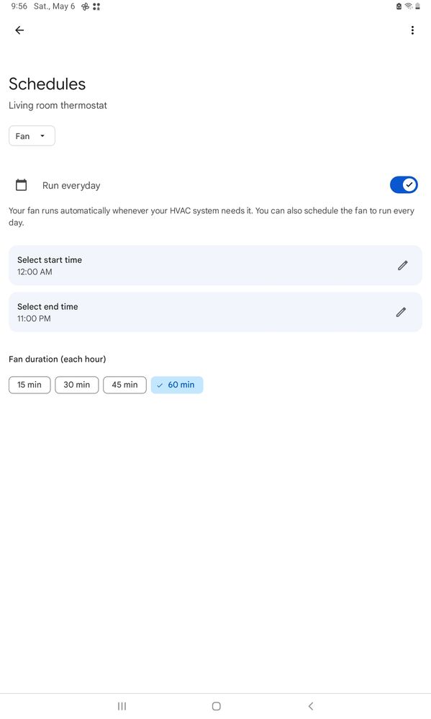Select the 30 min fan duration
The image size is (431, 719).
(x=76, y=385)
